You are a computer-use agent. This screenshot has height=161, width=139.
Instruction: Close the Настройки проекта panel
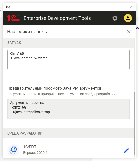(x=129, y=32)
